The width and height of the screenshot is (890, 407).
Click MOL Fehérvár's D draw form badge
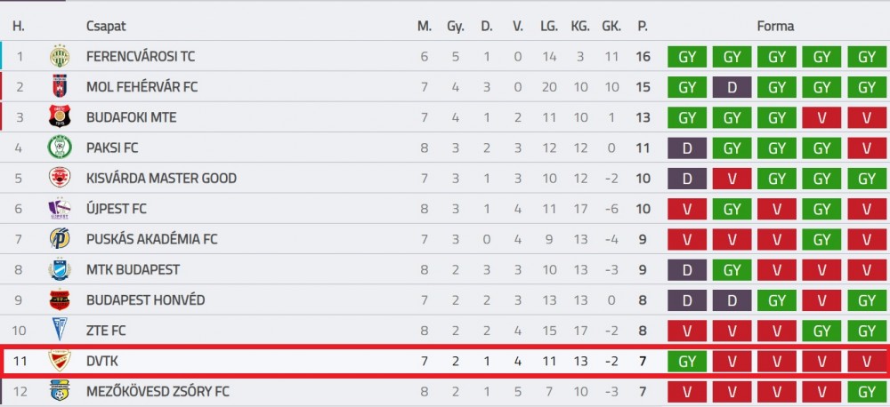[732, 87]
